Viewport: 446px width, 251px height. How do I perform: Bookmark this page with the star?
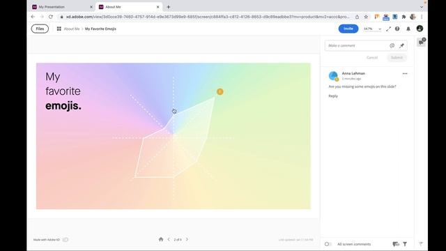(366, 17)
